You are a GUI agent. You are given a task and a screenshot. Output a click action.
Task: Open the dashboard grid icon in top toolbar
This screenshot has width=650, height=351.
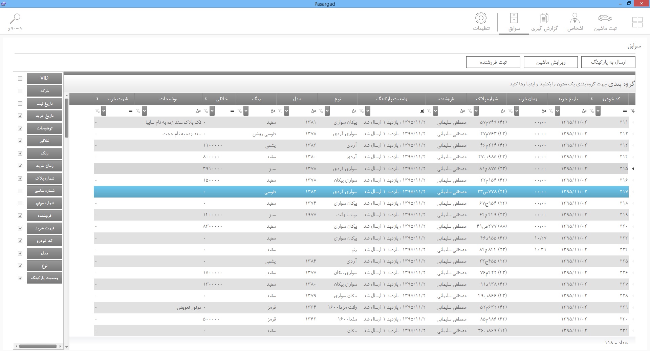click(637, 22)
